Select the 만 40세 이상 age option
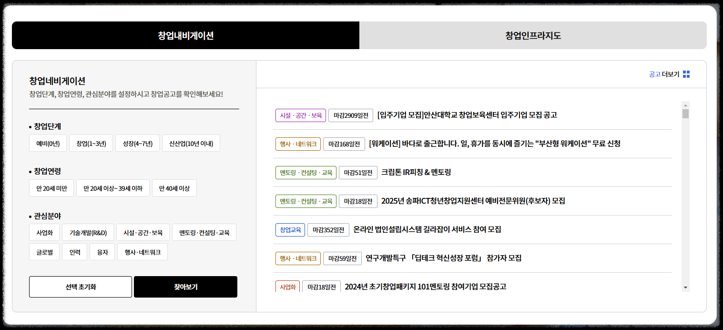723x330 pixels. click(174, 187)
